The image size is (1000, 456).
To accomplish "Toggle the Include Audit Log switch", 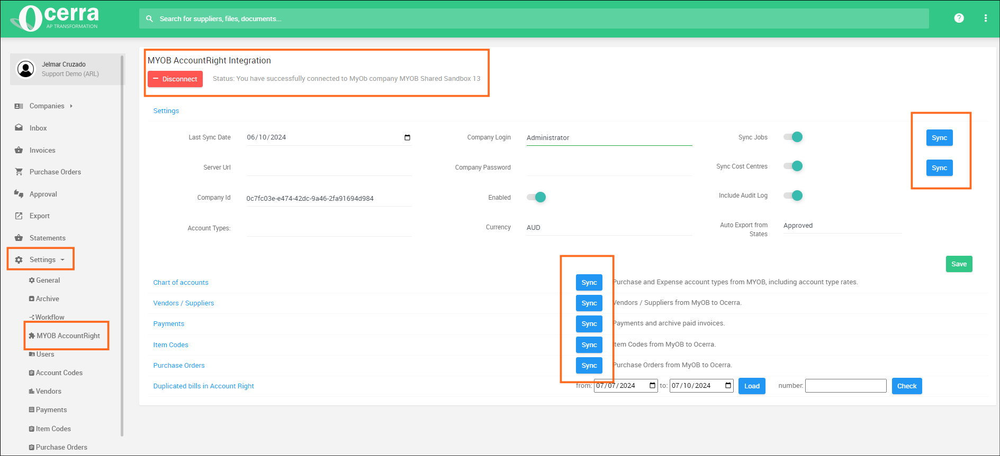I will click(x=794, y=196).
